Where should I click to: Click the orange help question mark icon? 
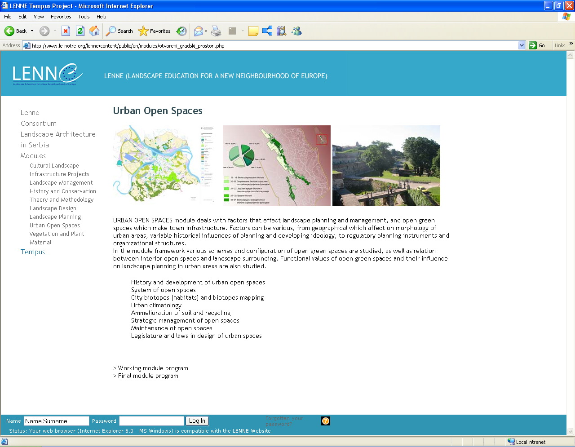click(x=326, y=421)
